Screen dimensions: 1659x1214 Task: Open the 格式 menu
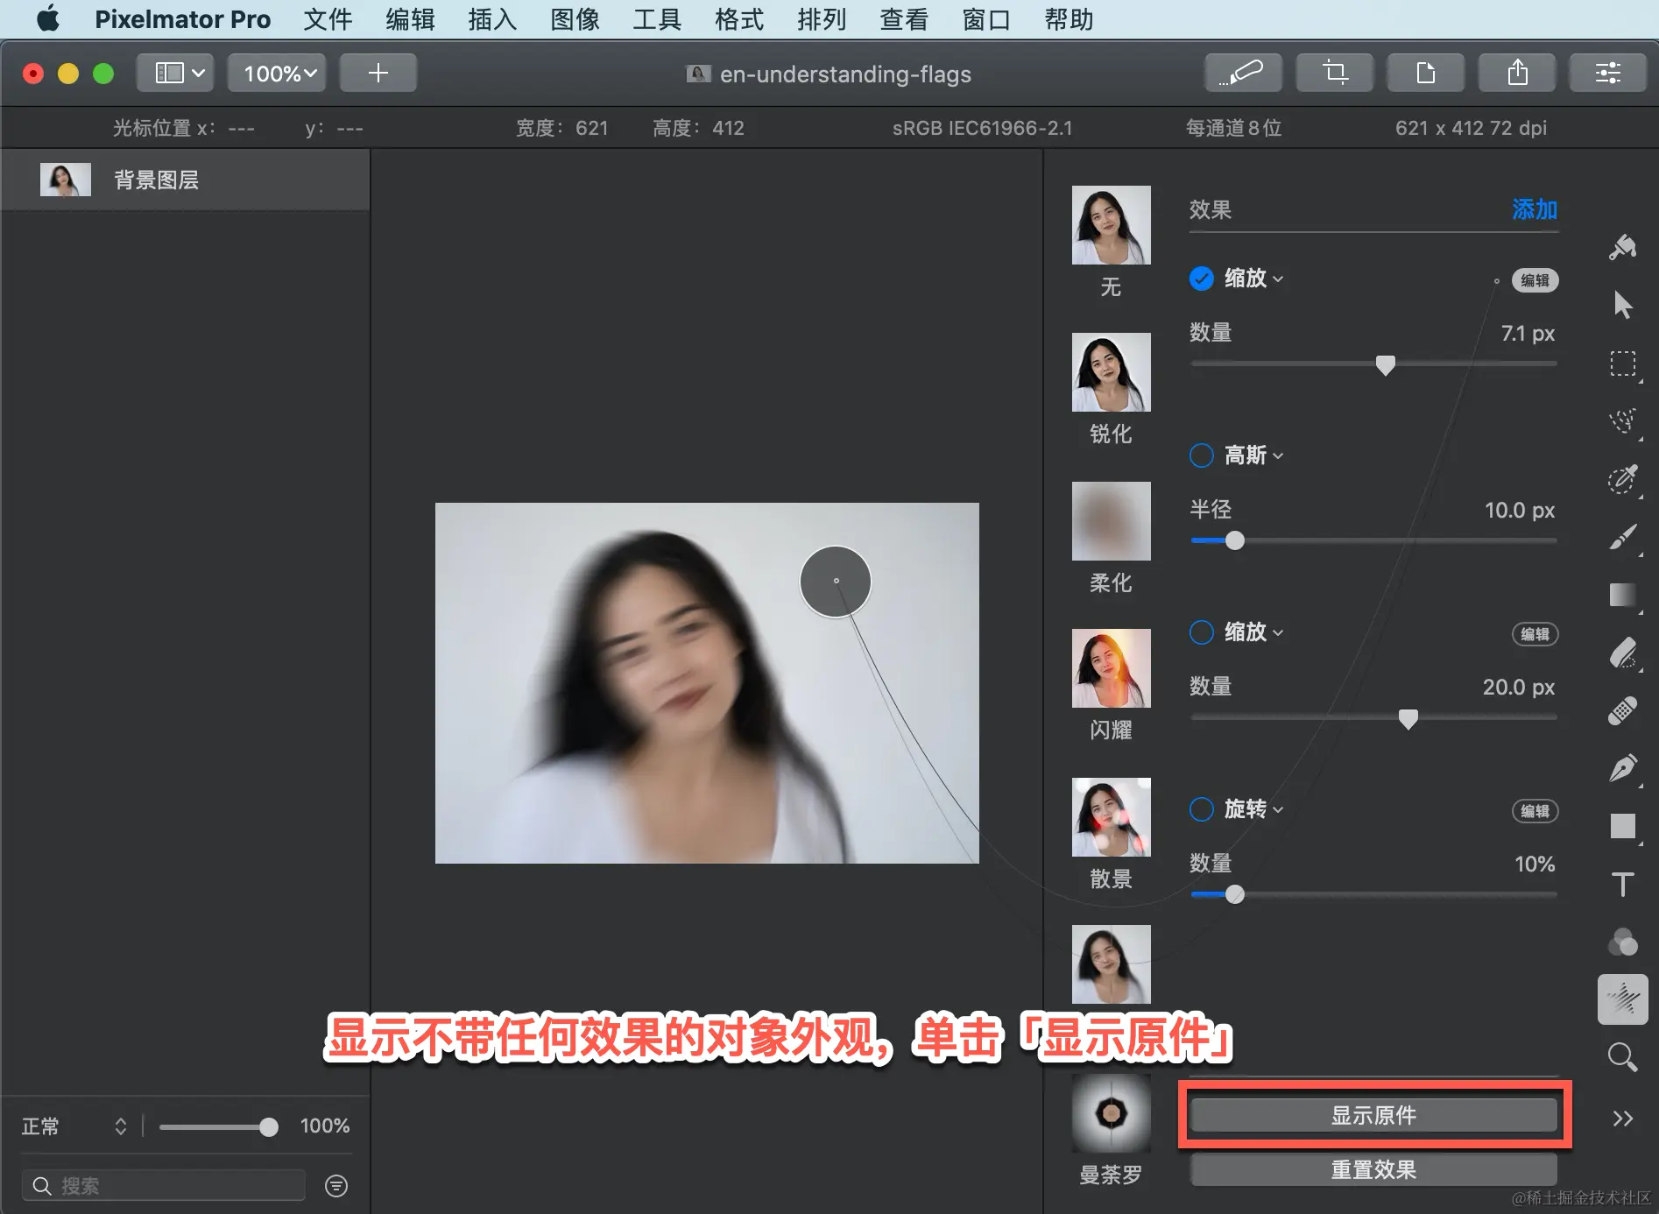[x=739, y=18]
